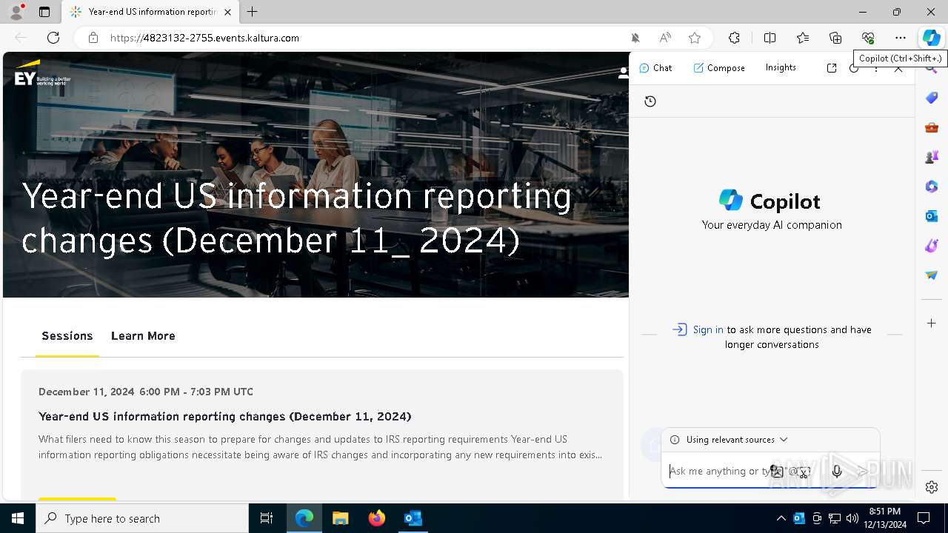This screenshot has width=948, height=533.
Task: Open the Favorites list icon
Action: pyautogui.click(x=803, y=38)
